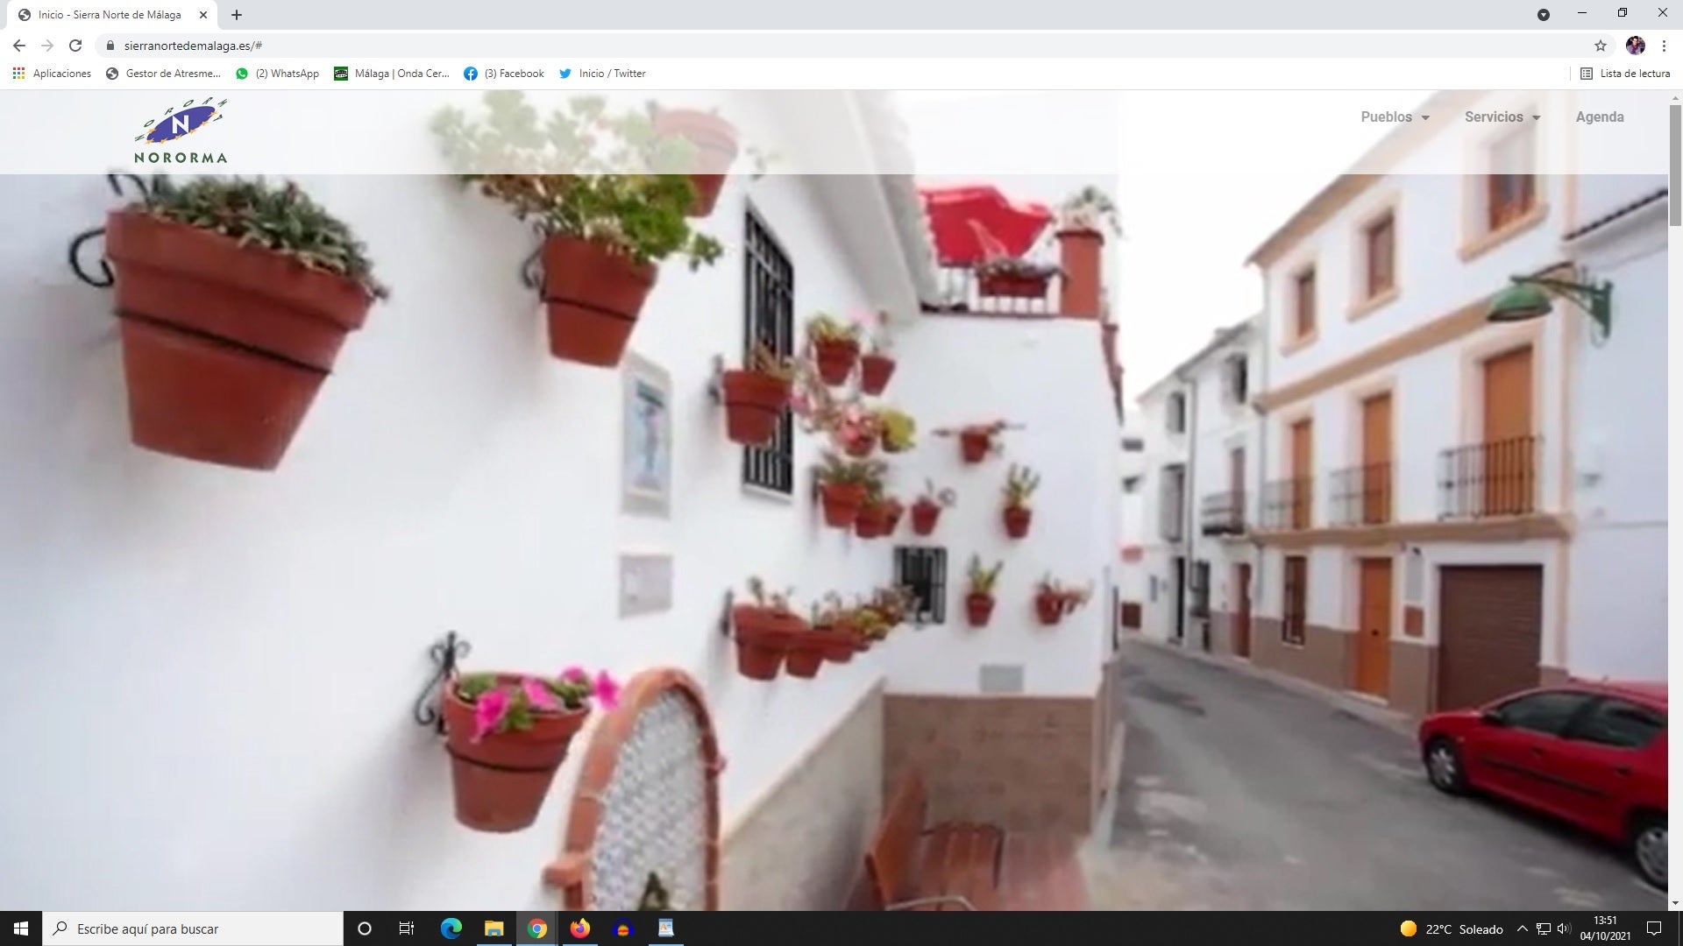Screen dimensions: 1683x946
Task: Click the NORORMA site logo
Action: coord(181,131)
